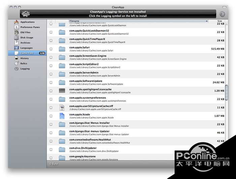The width and height of the screenshot is (236, 179).
Task: Click the Filename column header label
Action: click(75, 21)
